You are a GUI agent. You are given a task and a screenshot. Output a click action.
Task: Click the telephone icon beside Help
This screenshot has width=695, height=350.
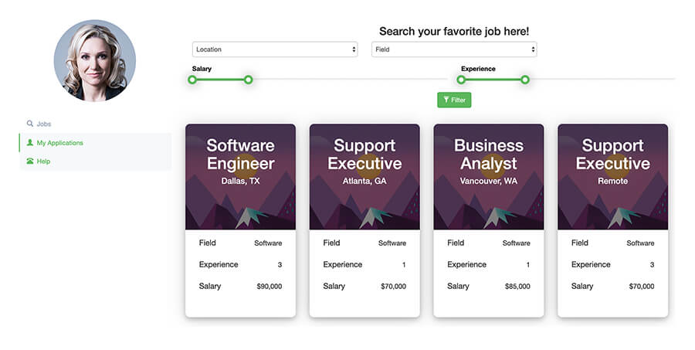(x=29, y=161)
